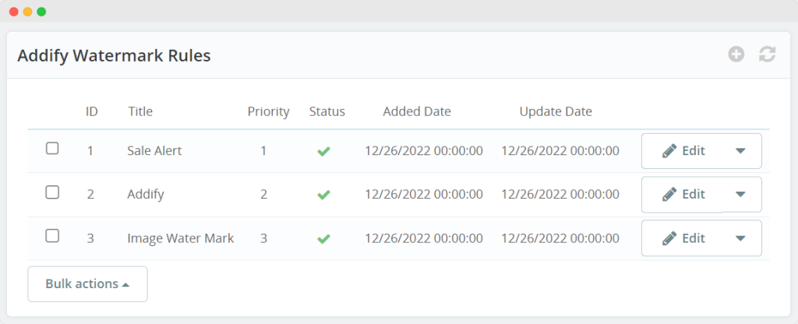This screenshot has width=798, height=324.
Task: Sort by the Priority column header
Action: (268, 111)
